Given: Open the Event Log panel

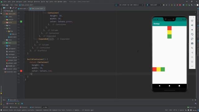Looking at the screenshot, I should (x=192, y=107).
